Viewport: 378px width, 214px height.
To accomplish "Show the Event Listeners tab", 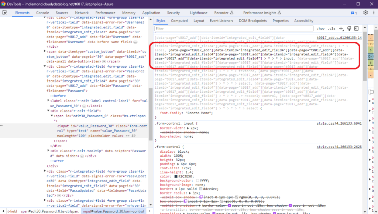I will (x=221, y=21).
